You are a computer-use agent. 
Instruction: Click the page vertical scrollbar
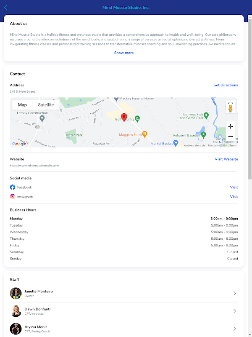pos(250,99)
